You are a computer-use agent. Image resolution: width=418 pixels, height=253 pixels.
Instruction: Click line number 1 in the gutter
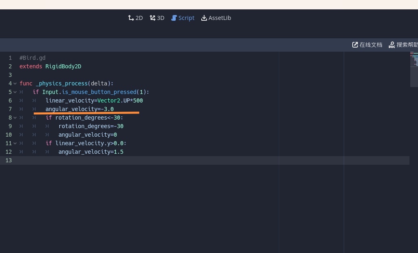point(10,58)
